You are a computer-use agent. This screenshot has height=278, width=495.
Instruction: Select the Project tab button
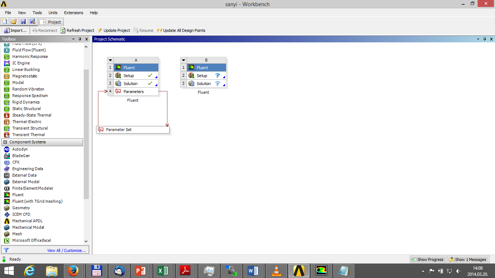click(x=51, y=22)
